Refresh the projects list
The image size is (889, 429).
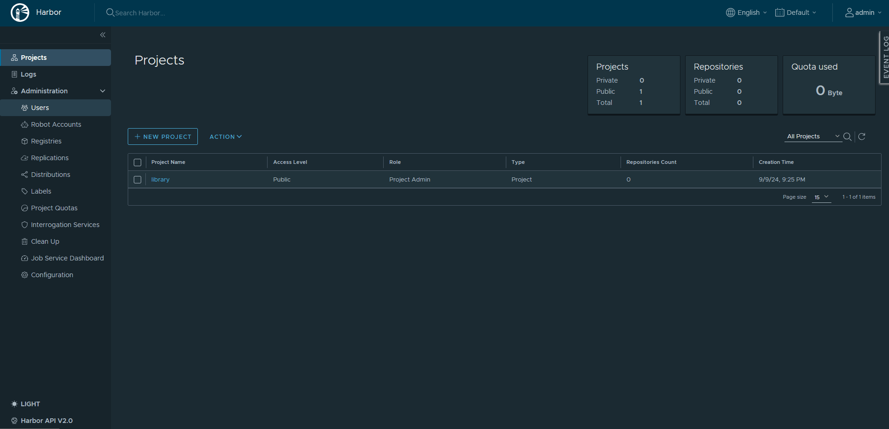pos(862,136)
